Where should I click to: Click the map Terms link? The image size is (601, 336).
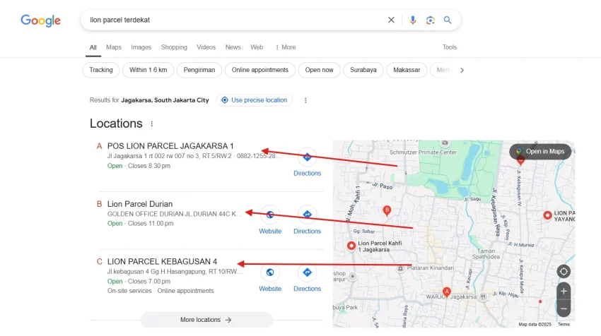564,325
